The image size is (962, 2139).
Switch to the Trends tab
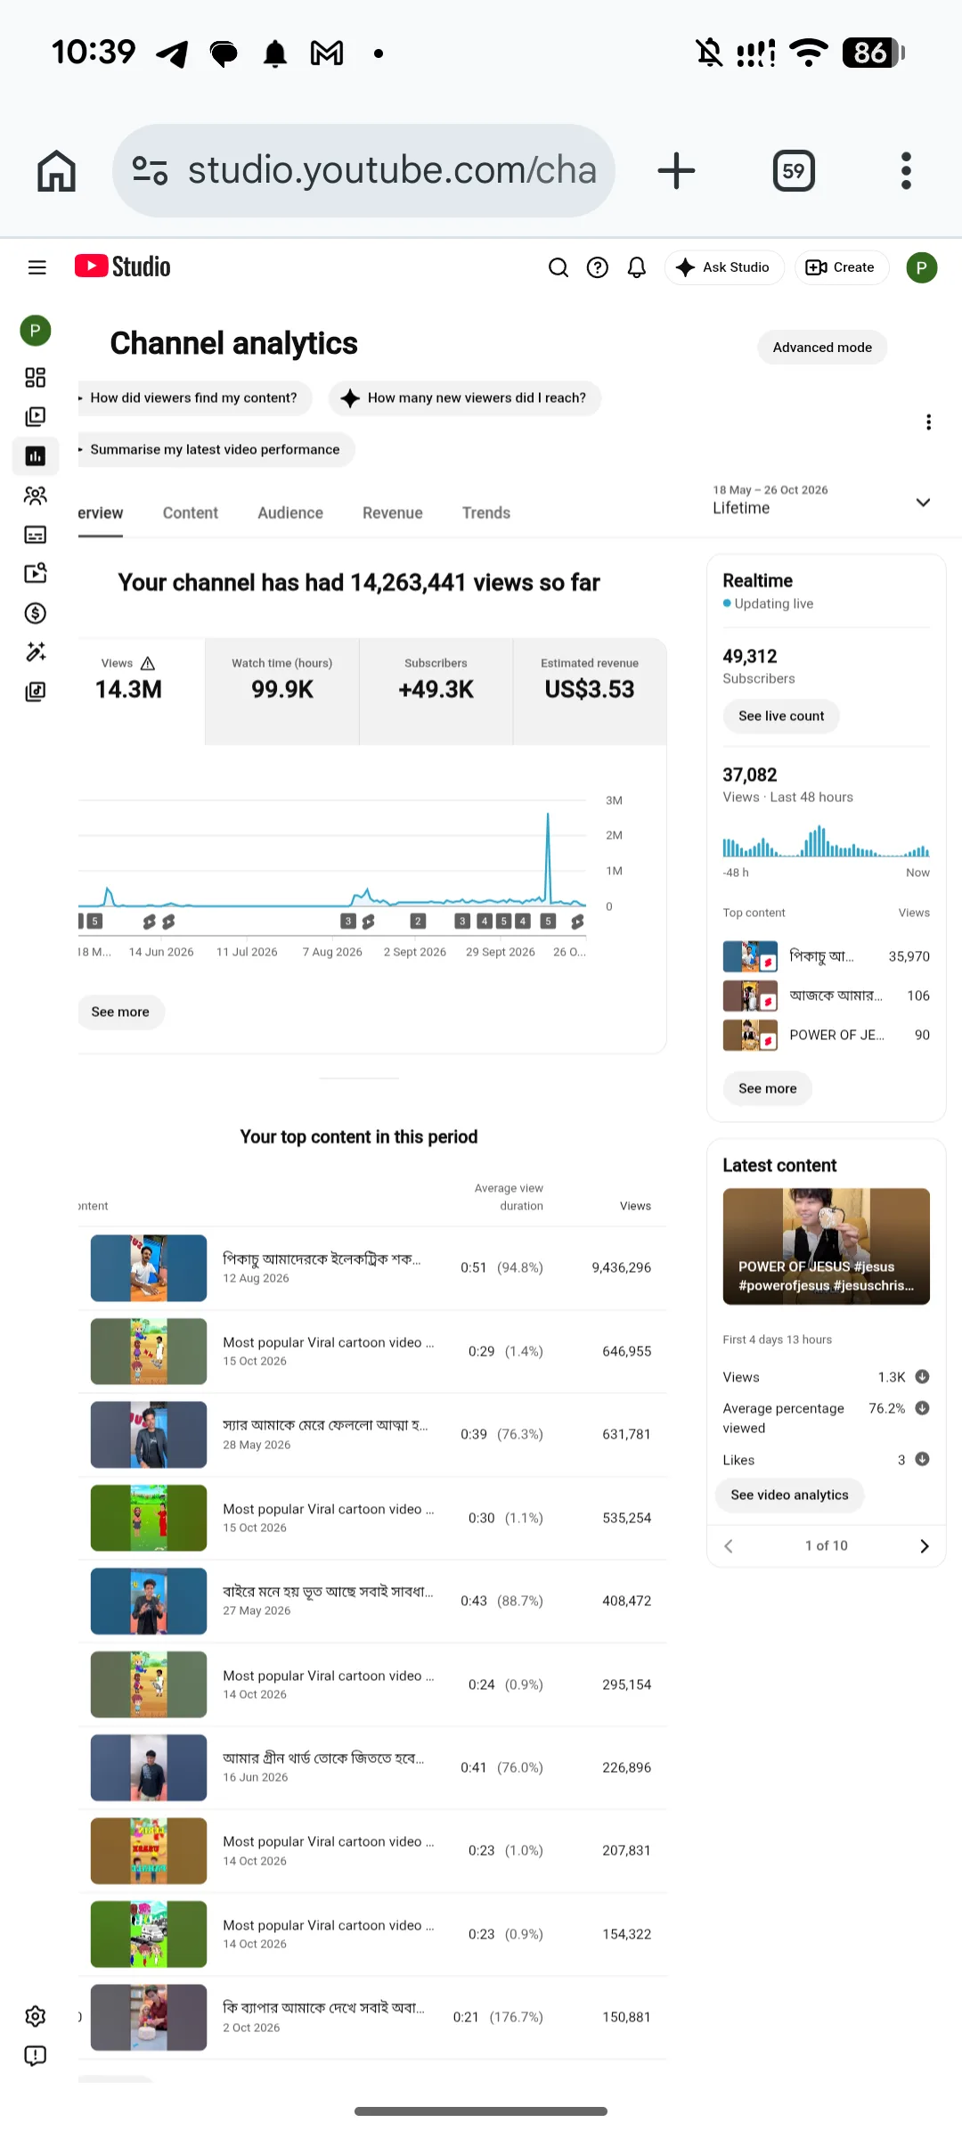(486, 513)
